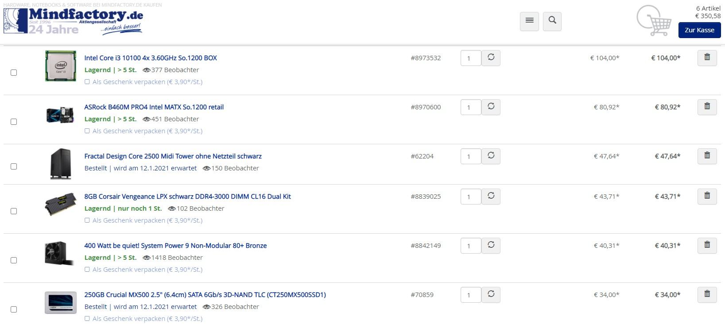Remove ASRock B460M PRO4 using trash icon
The width and height of the screenshot is (725, 324).
(x=707, y=107)
